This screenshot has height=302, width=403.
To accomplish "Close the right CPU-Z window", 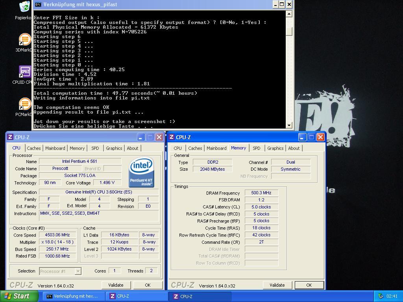I will coord(320,137).
